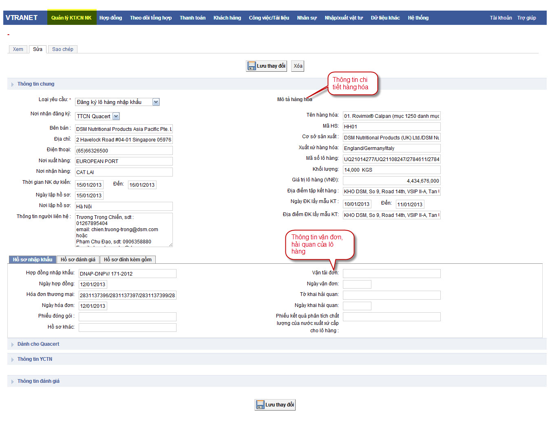550x435 pixels.
Task: Open the Hồ sơ đánh giá tab
Action: click(78, 260)
